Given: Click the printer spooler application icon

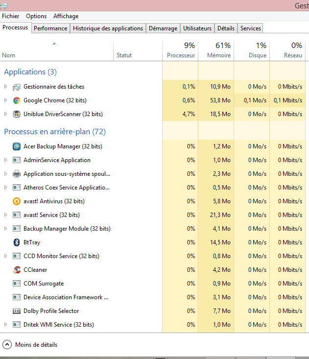Looking at the screenshot, I should [x=17, y=174].
